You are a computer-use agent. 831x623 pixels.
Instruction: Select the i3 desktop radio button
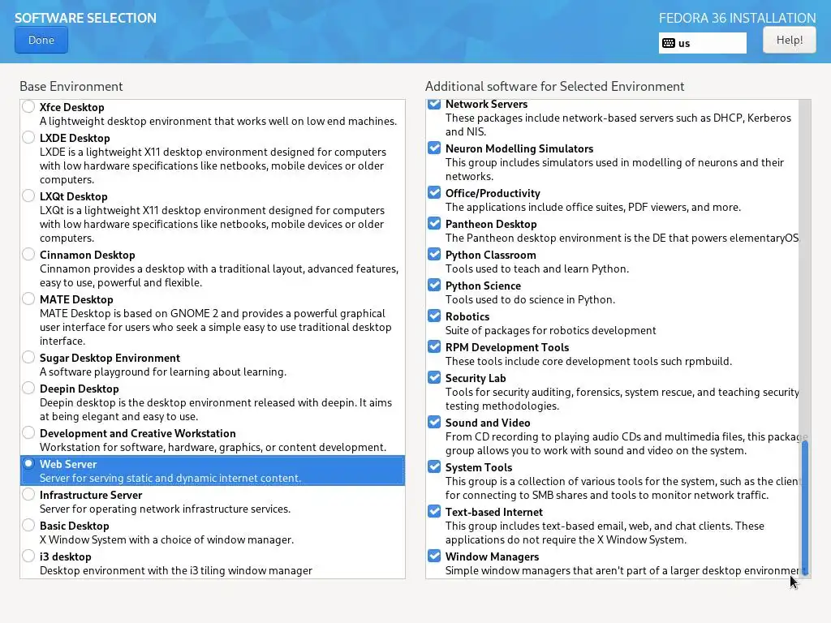pyautogui.click(x=28, y=556)
